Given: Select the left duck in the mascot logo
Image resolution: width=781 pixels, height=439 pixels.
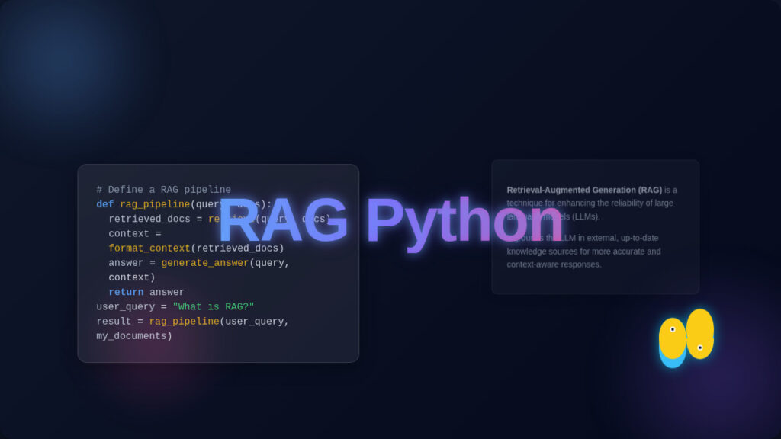Looking at the screenshot, I should (x=673, y=341).
